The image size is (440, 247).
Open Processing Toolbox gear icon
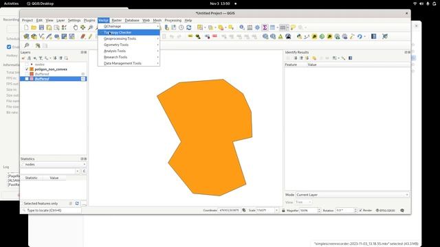click(257, 27)
